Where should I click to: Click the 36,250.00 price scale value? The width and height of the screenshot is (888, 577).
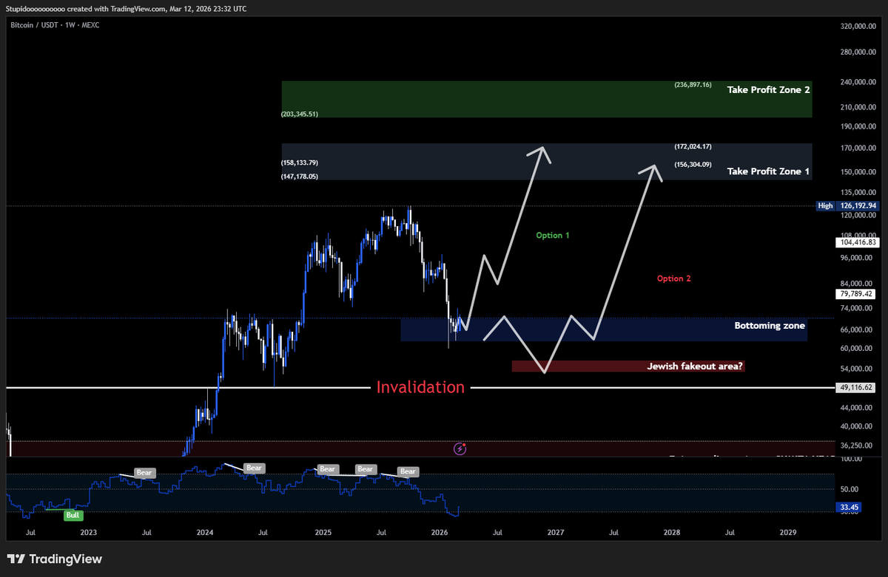[858, 445]
